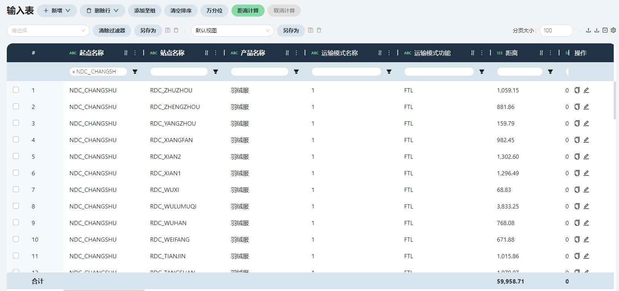The height and width of the screenshot is (291, 619).
Task: Copy the RDC_WUXI row
Action: click(x=577, y=190)
